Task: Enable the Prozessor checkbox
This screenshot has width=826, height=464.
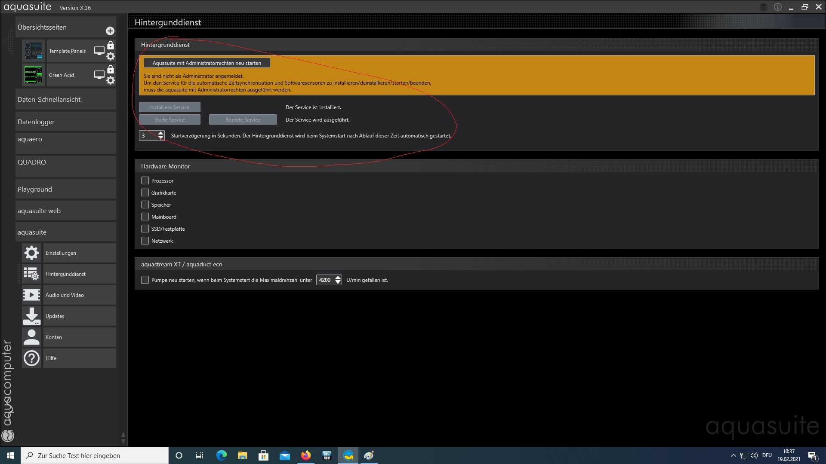Action: pyautogui.click(x=145, y=180)
